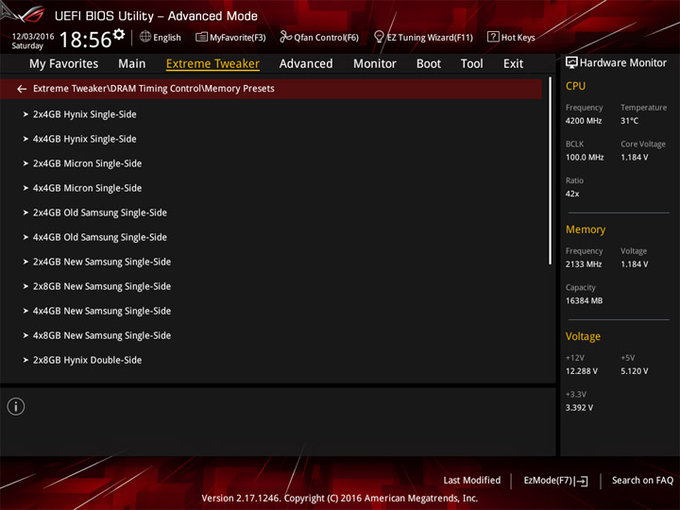This screenshot has height=510, width=680.
Task: Click +12V value 12.288 V
Action: [x=581, y=371]
